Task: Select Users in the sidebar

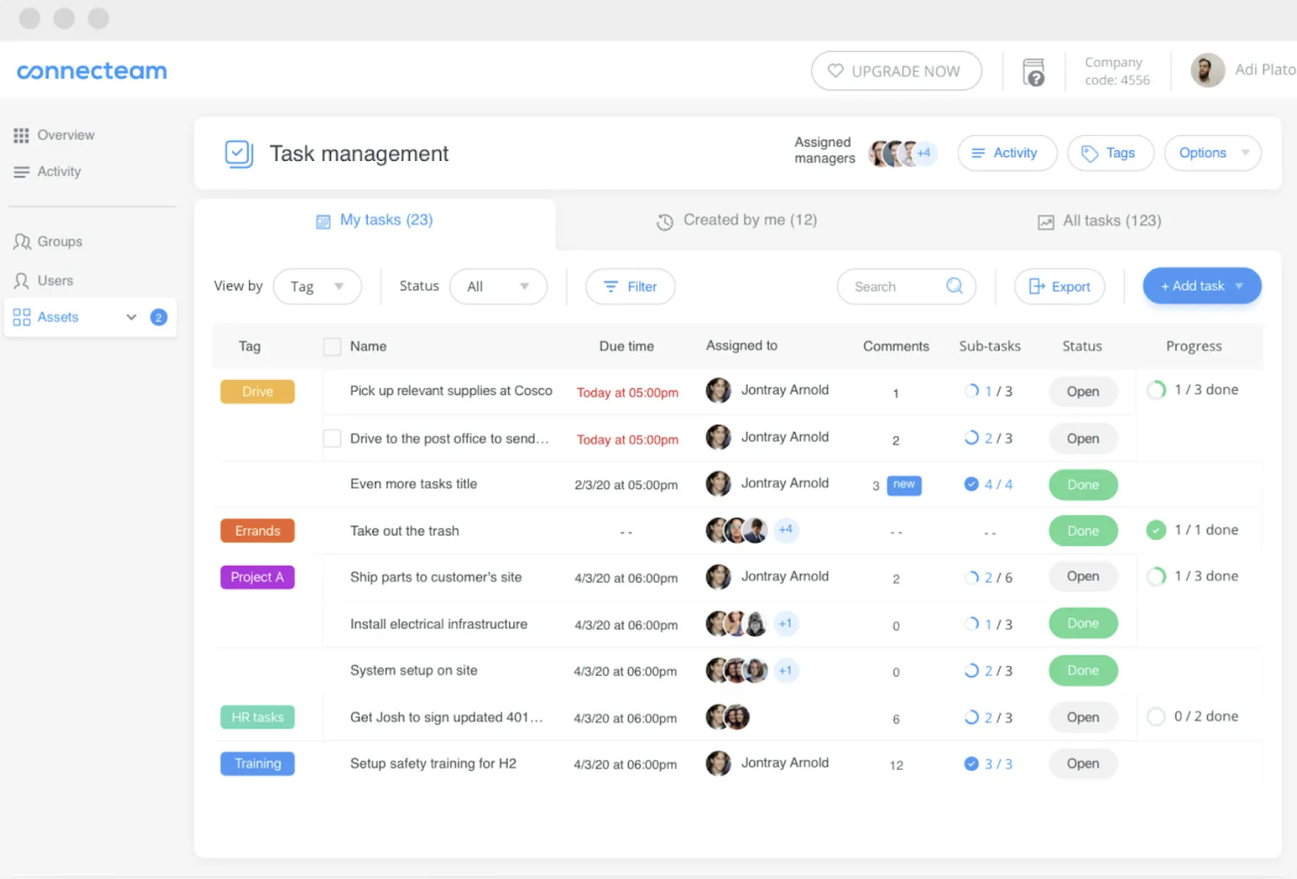Action: pyautogui.click(x=54, y=280)
